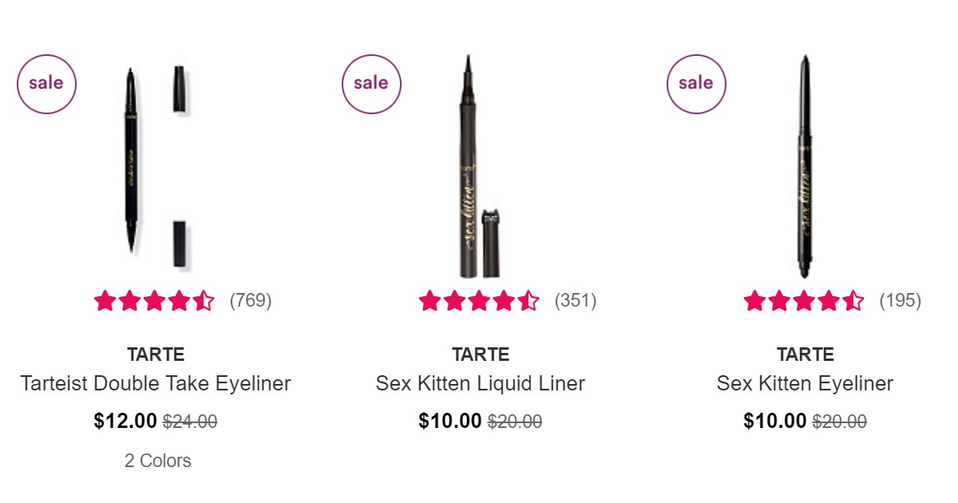This screenshot has height=503, width=958.
Task: View the 195 reviews for Sex Kitten Eyeliner
Action: click(901, 301)
